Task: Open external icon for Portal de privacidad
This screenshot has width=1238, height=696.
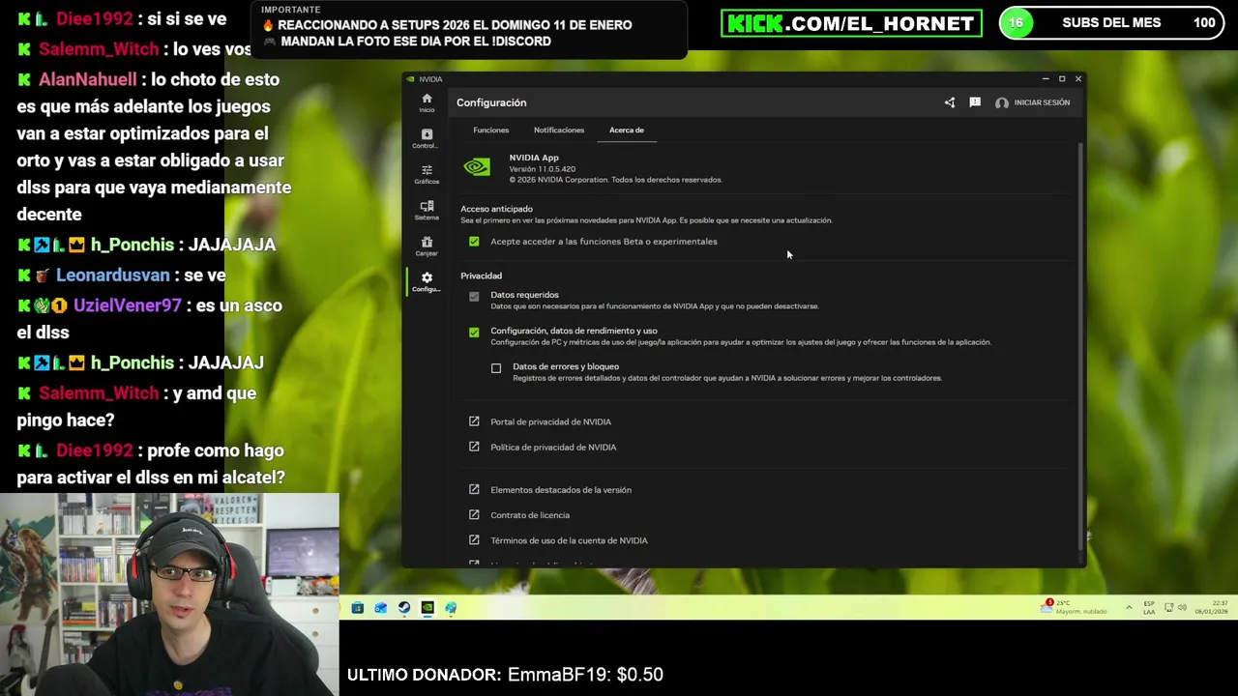Action: (x=474, y=421)
